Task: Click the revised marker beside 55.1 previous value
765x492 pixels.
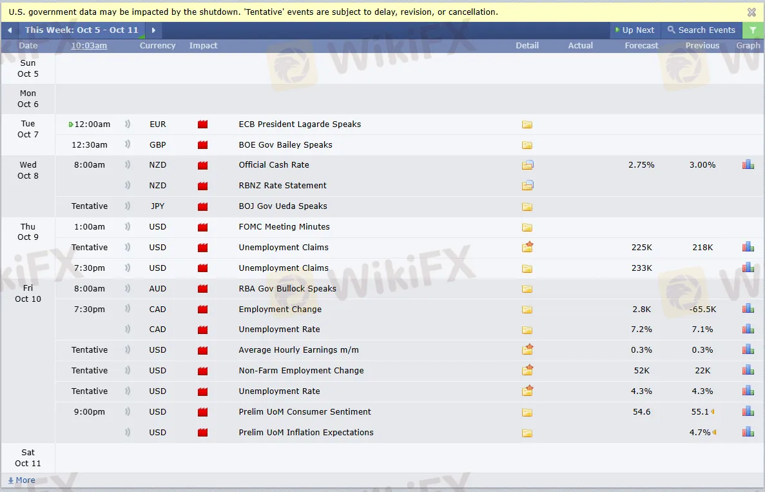Action: coord(713,412)
